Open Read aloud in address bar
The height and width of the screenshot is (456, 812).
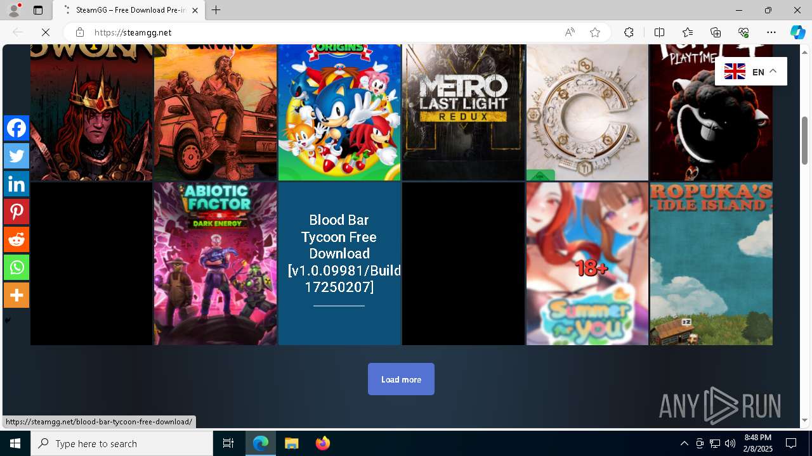coord(570,32)
